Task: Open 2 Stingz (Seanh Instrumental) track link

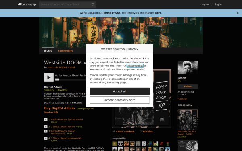Action: pyautogui.click(x=66, y=138)
